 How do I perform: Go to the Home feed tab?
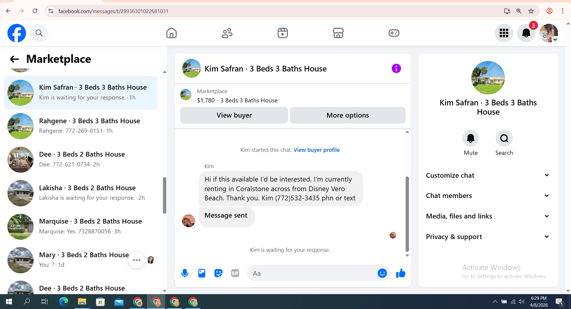point(172,33)
